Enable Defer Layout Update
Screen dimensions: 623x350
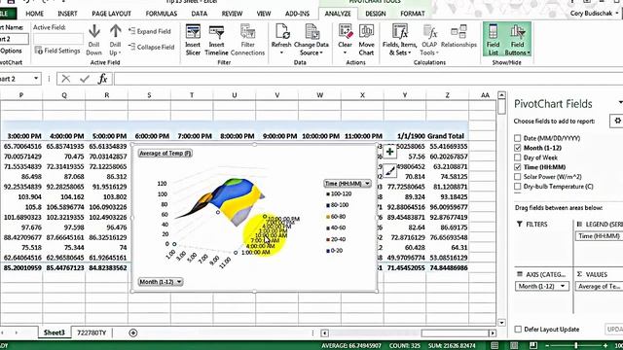point(518,329)
